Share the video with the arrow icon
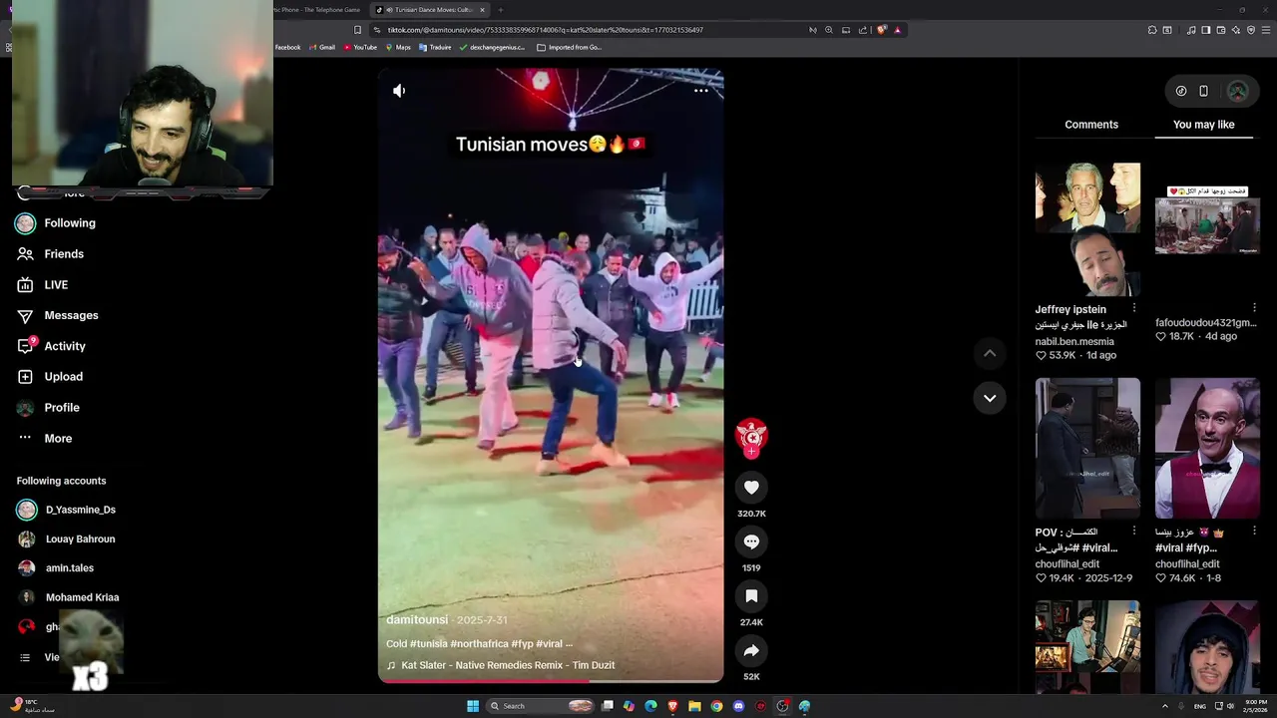 coord(751,650)
